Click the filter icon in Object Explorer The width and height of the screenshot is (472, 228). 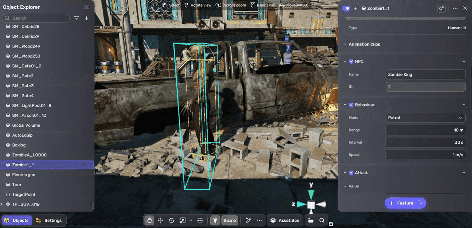point(77,18)
